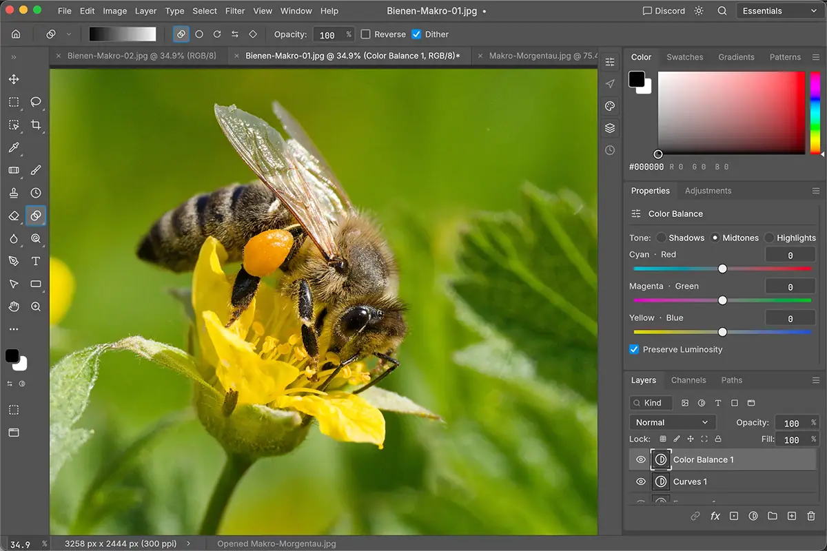Select the Path Selection arrow tool

(x=14, y=284)
